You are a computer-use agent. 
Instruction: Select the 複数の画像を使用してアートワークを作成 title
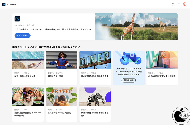click(x=28, y=114)
